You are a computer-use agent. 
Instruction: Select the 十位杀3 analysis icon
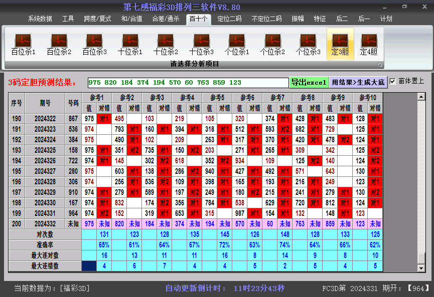[201, 44]
